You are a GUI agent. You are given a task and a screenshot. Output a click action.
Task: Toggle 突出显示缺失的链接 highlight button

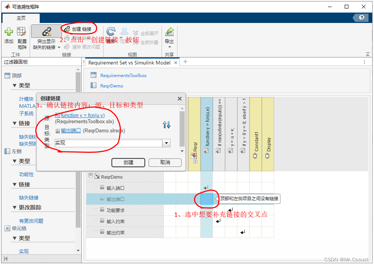[46, 32]
